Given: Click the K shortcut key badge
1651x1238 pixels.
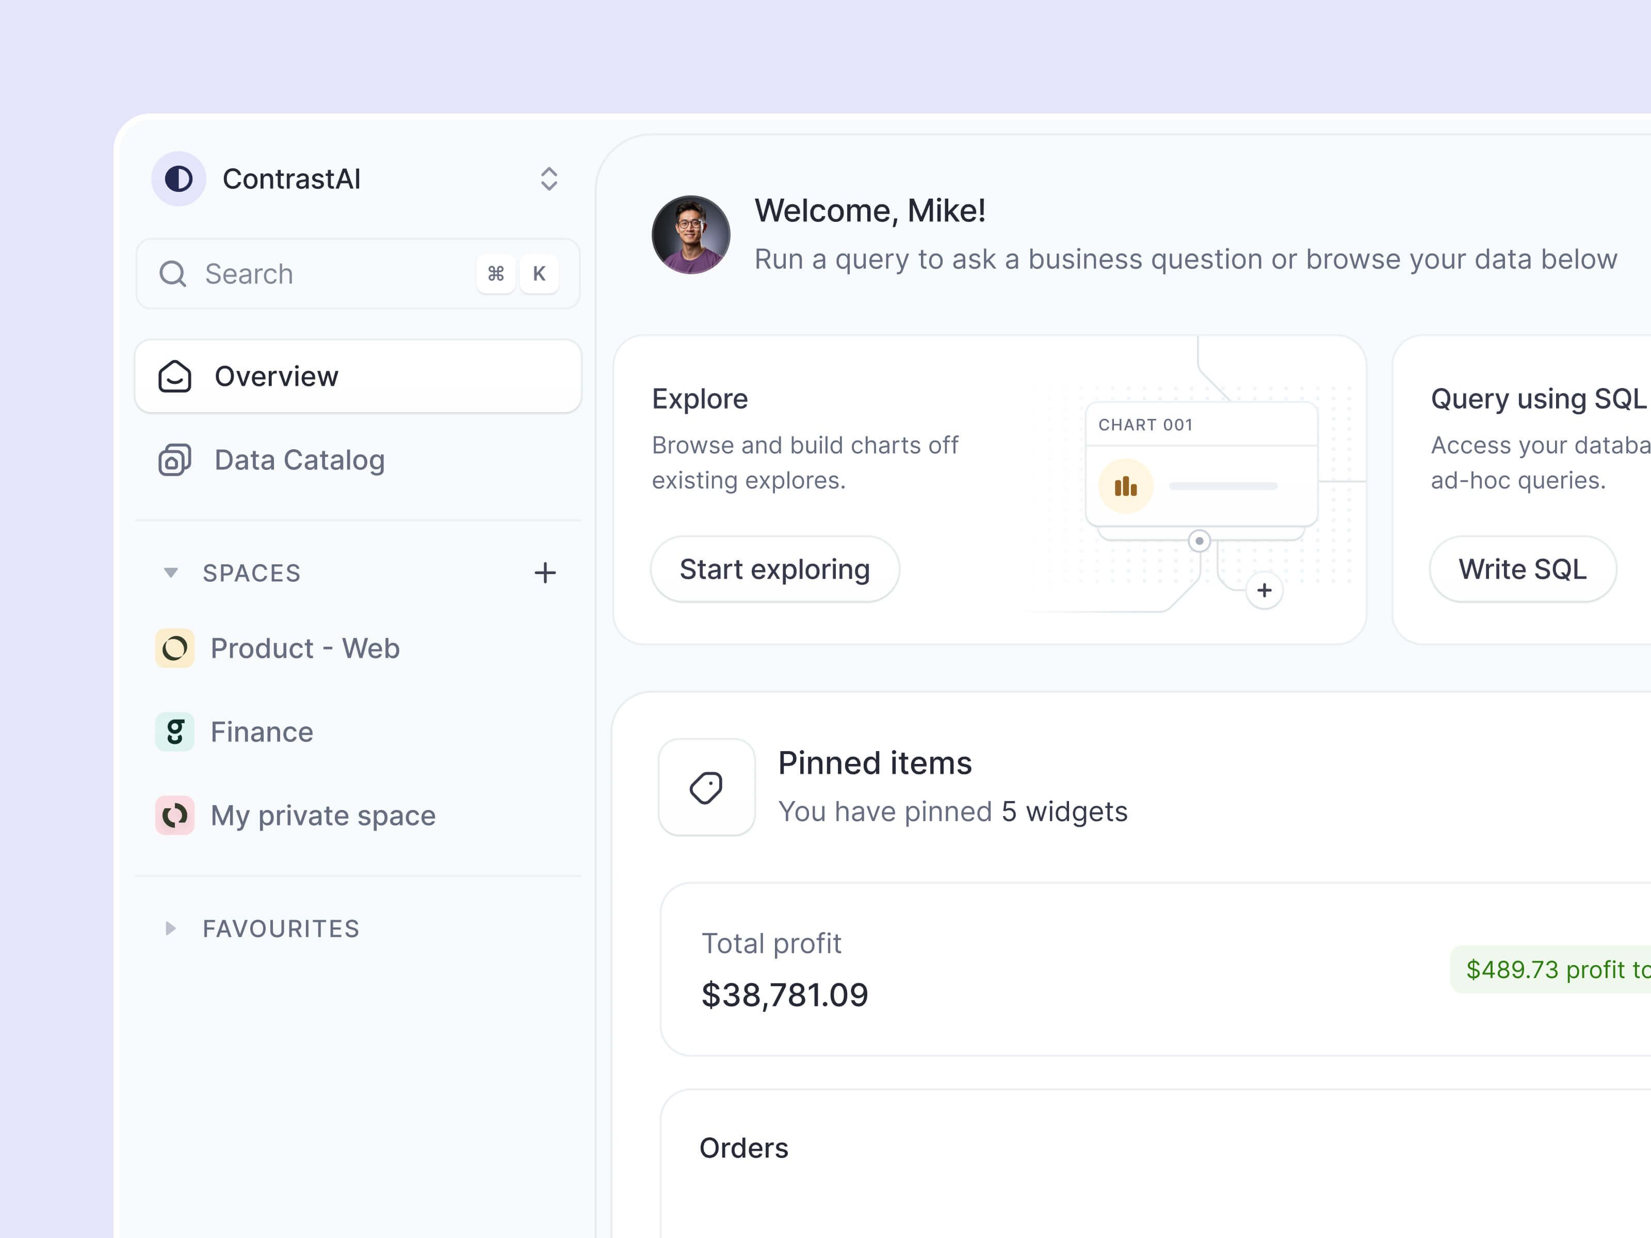Looking at the screenshot, I should (x=539, y=274).
